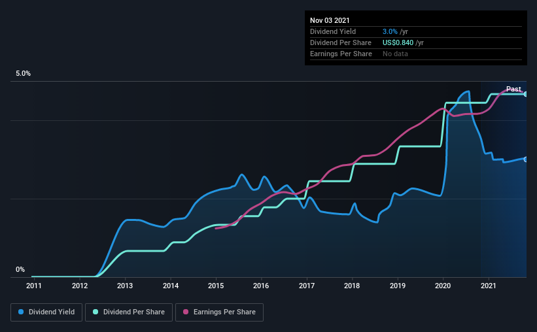Toggle the Dividend Yield legend series

click(x=46, y=312)
